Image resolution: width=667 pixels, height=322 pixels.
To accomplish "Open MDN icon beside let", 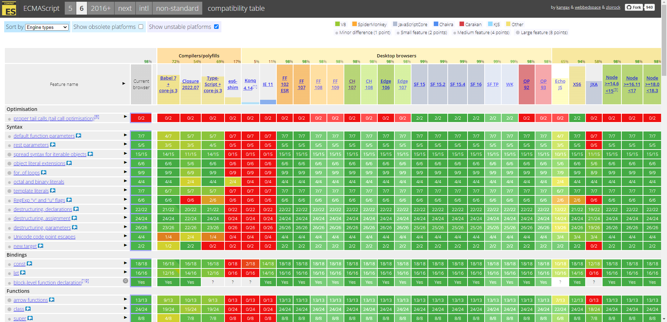I will [x=23, y=273].
